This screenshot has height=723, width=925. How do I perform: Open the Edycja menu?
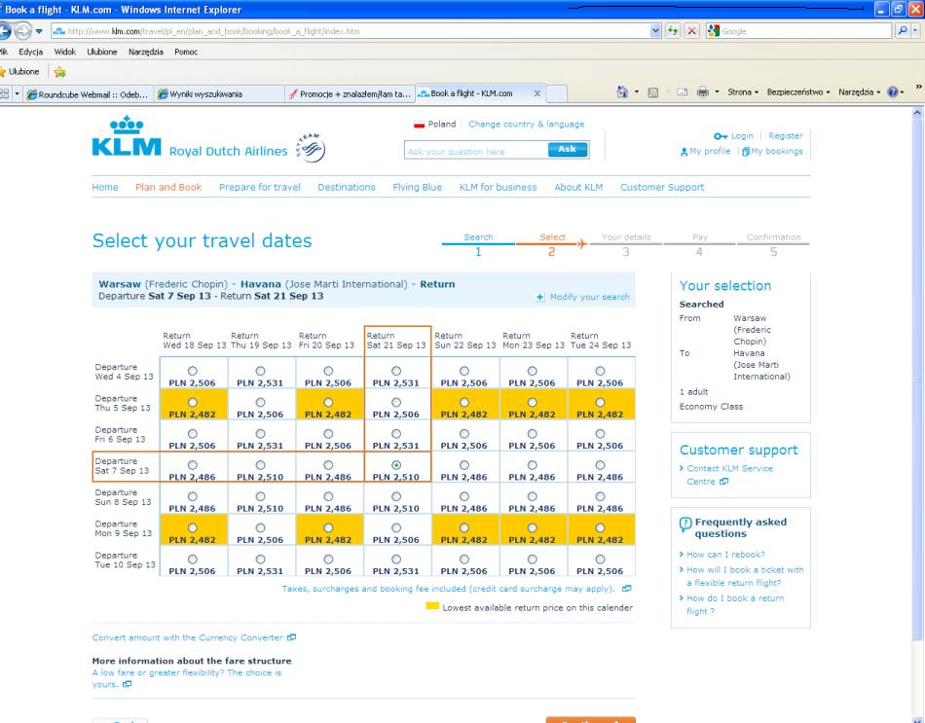click(x=31, y=52)
